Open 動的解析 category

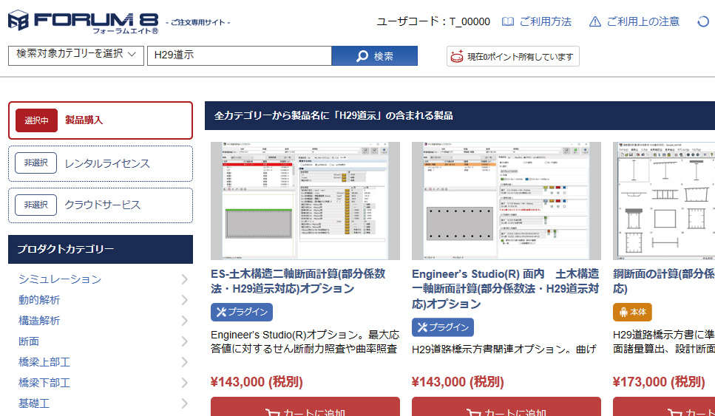coord(39,300)
